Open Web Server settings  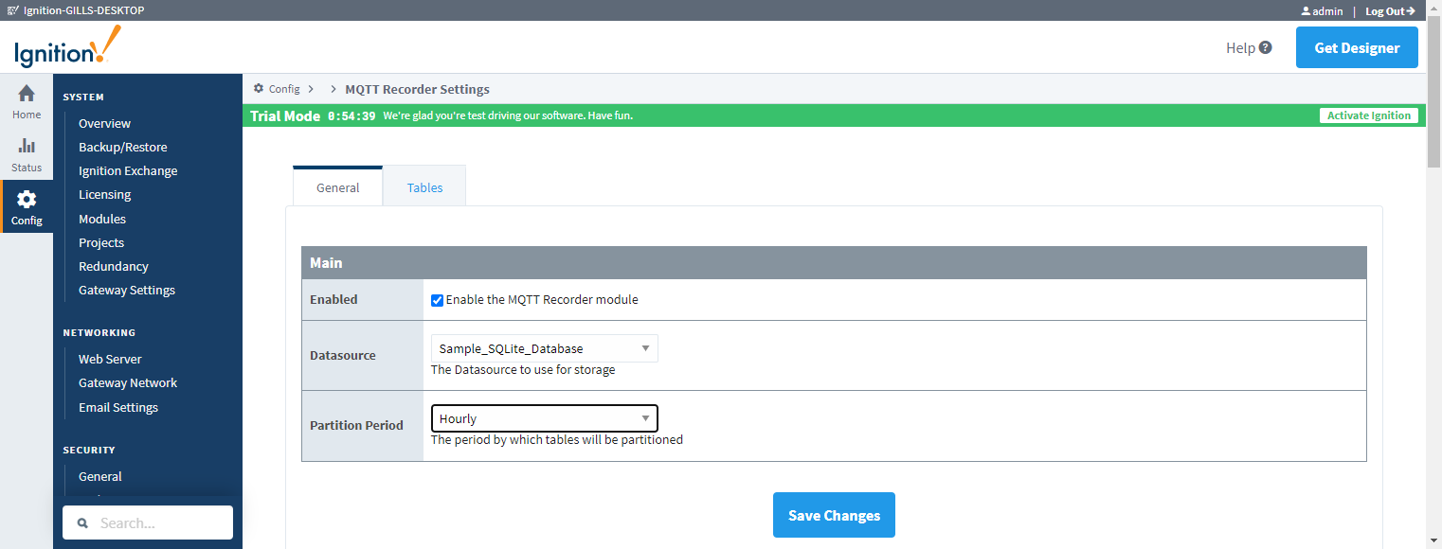pyautogui.click(x=110, y=359)
